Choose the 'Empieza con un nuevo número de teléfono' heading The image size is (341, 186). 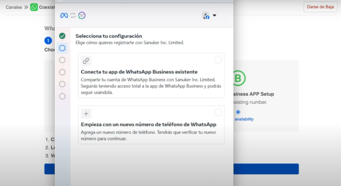[149, 124]
